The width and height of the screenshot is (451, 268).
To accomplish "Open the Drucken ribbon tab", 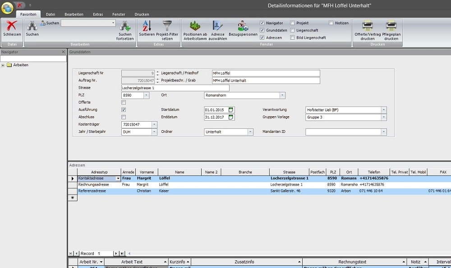I will 142,14.
